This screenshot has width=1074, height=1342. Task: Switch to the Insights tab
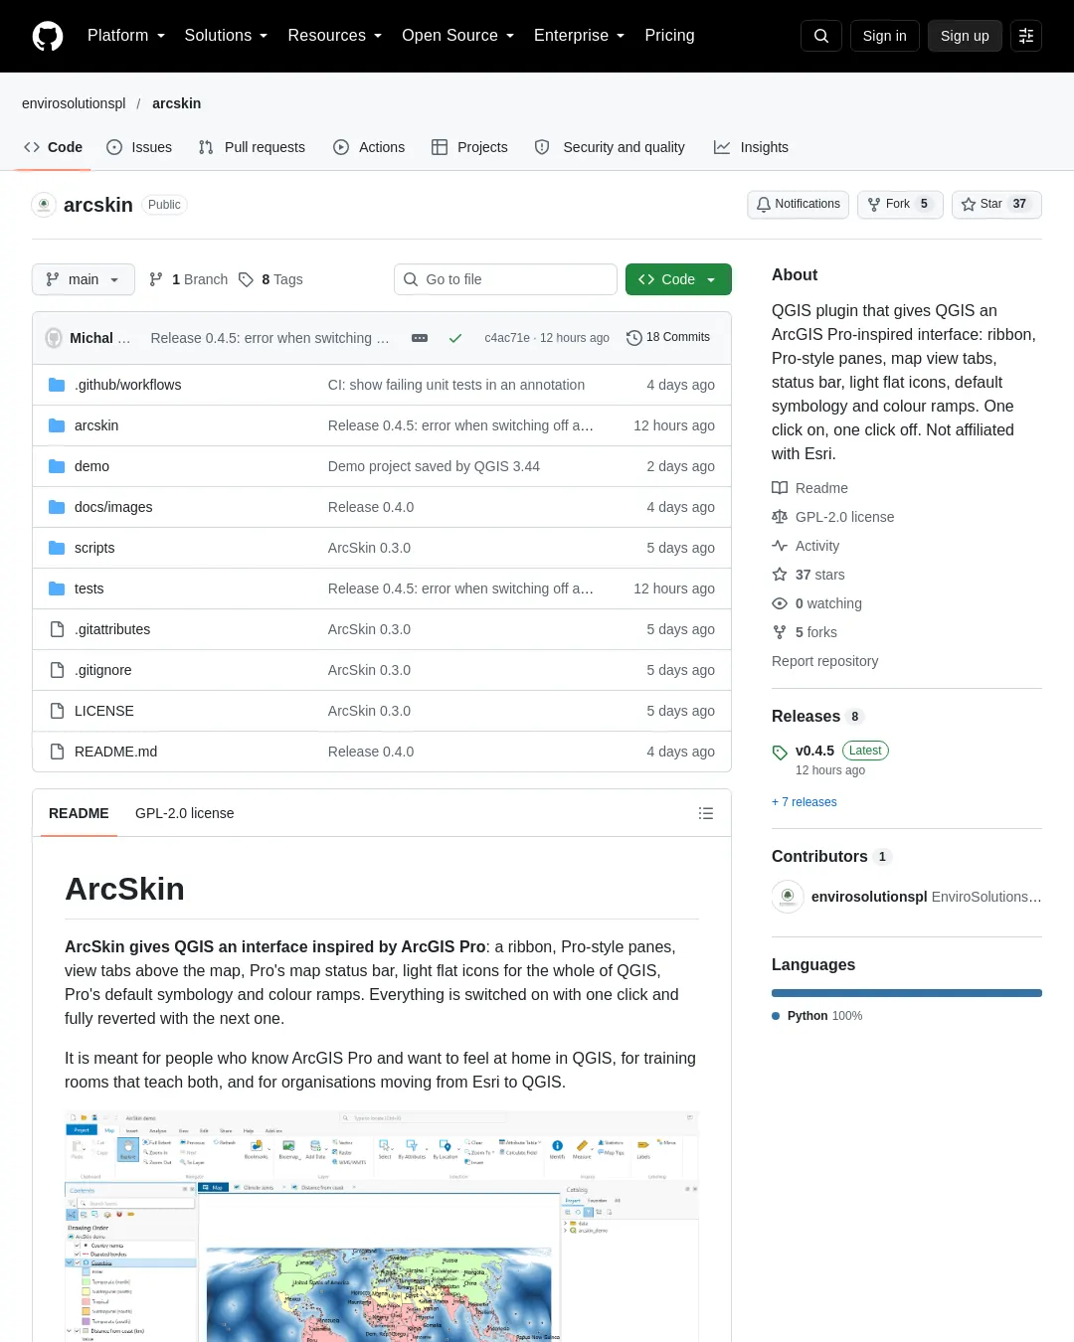[x=751, y=147]
